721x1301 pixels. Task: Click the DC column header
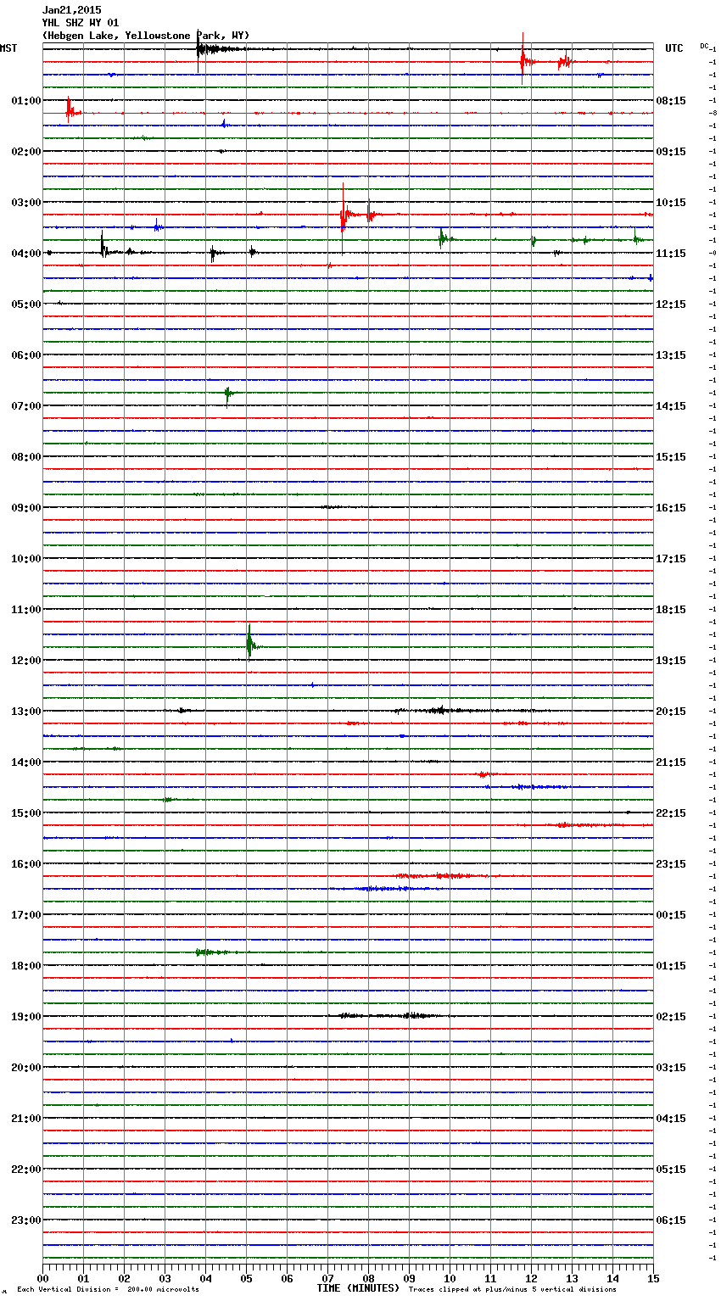pyautogui.click(x=704, y=46)
